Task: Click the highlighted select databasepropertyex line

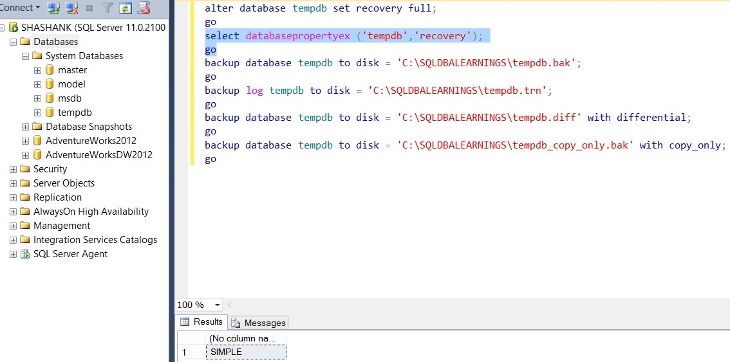Action: tap(344, 36)
